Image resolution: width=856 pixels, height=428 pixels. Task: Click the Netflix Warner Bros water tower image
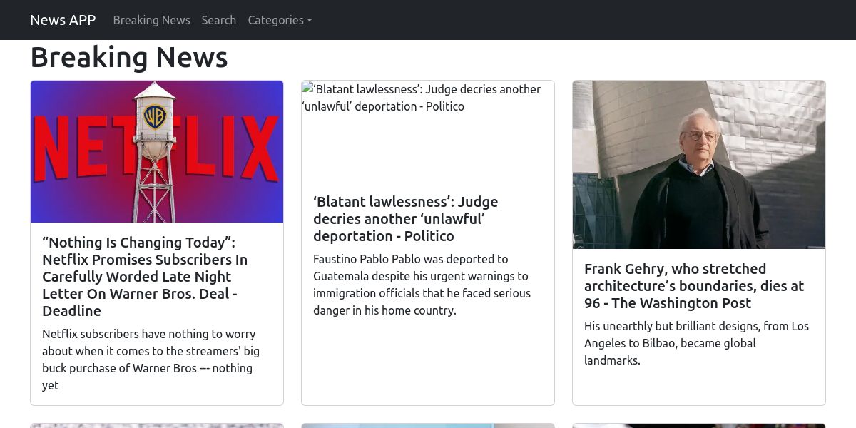point(157,151)
